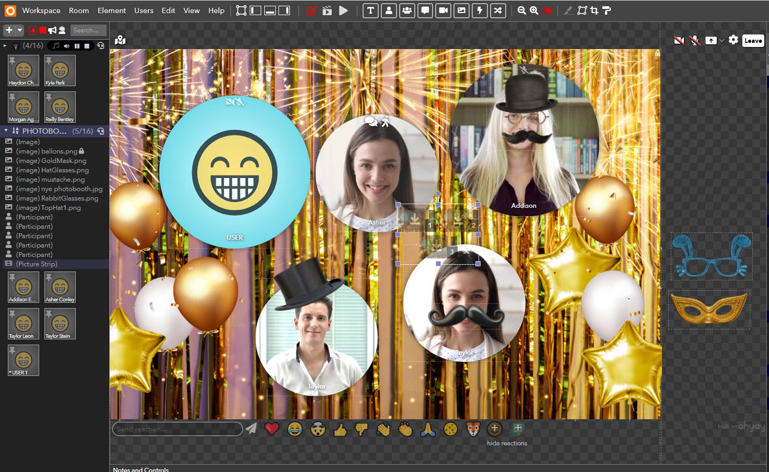Click the hide reactions link

click(507, 443)
